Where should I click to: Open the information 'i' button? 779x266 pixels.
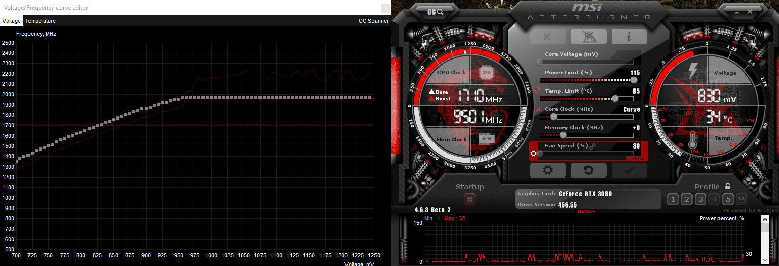point(629,37)
